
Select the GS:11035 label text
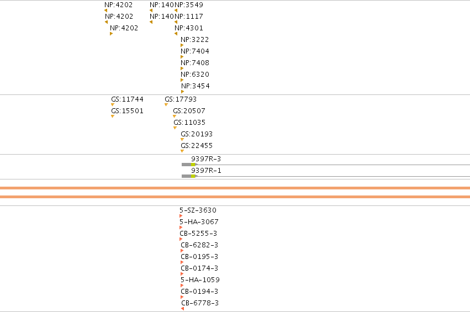(189, 122)
